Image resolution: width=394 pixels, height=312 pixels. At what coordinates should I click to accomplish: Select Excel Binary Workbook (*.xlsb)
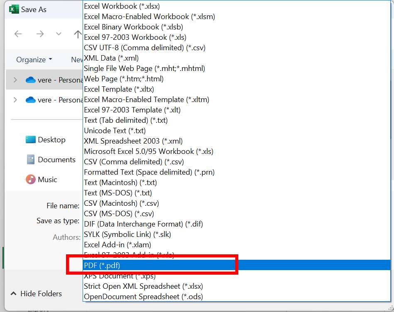click(237, 27)
